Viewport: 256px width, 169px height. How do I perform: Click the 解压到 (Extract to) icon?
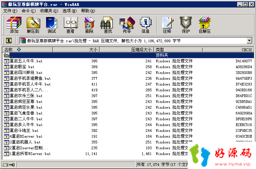33,25
